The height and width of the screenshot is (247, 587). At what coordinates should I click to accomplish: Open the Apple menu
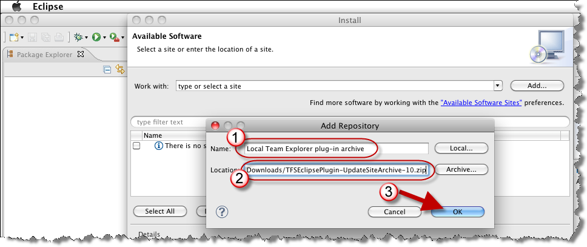coord(17,6)
